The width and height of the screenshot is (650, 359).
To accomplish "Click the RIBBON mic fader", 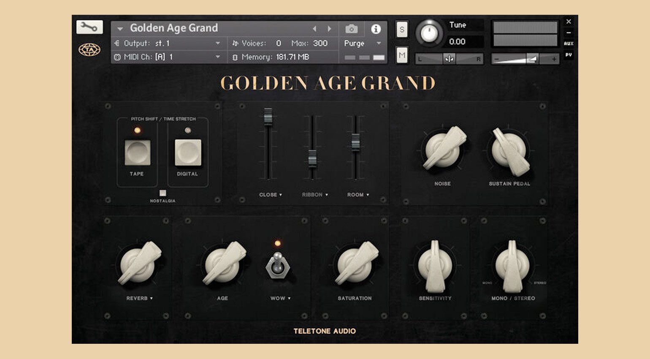I will click(x=312, y=158).
